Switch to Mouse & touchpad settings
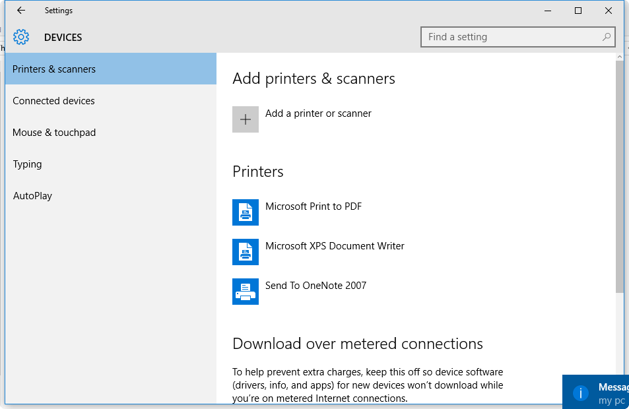 point(54,132)
